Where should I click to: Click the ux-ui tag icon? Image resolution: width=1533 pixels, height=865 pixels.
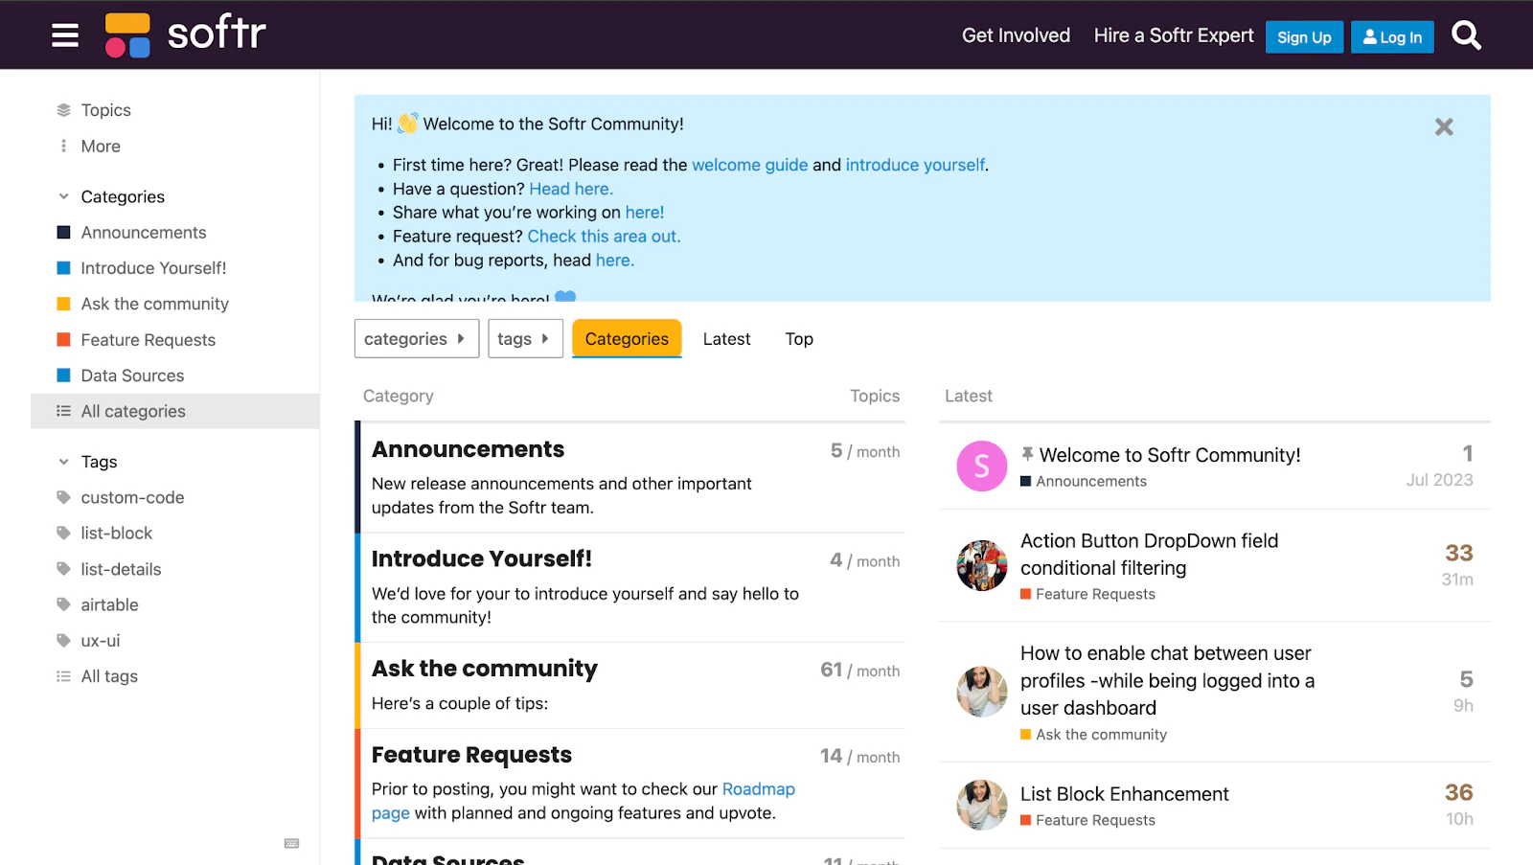pos(63,640)
